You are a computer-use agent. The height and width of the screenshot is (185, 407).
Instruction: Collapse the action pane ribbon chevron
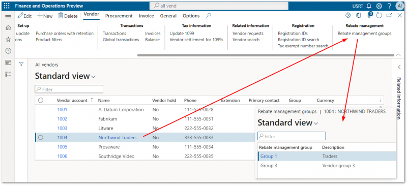pos(398,55)
